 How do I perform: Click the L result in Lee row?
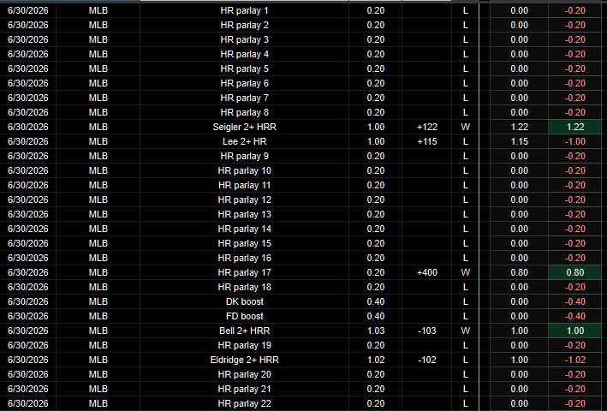[x=466, y=141]
